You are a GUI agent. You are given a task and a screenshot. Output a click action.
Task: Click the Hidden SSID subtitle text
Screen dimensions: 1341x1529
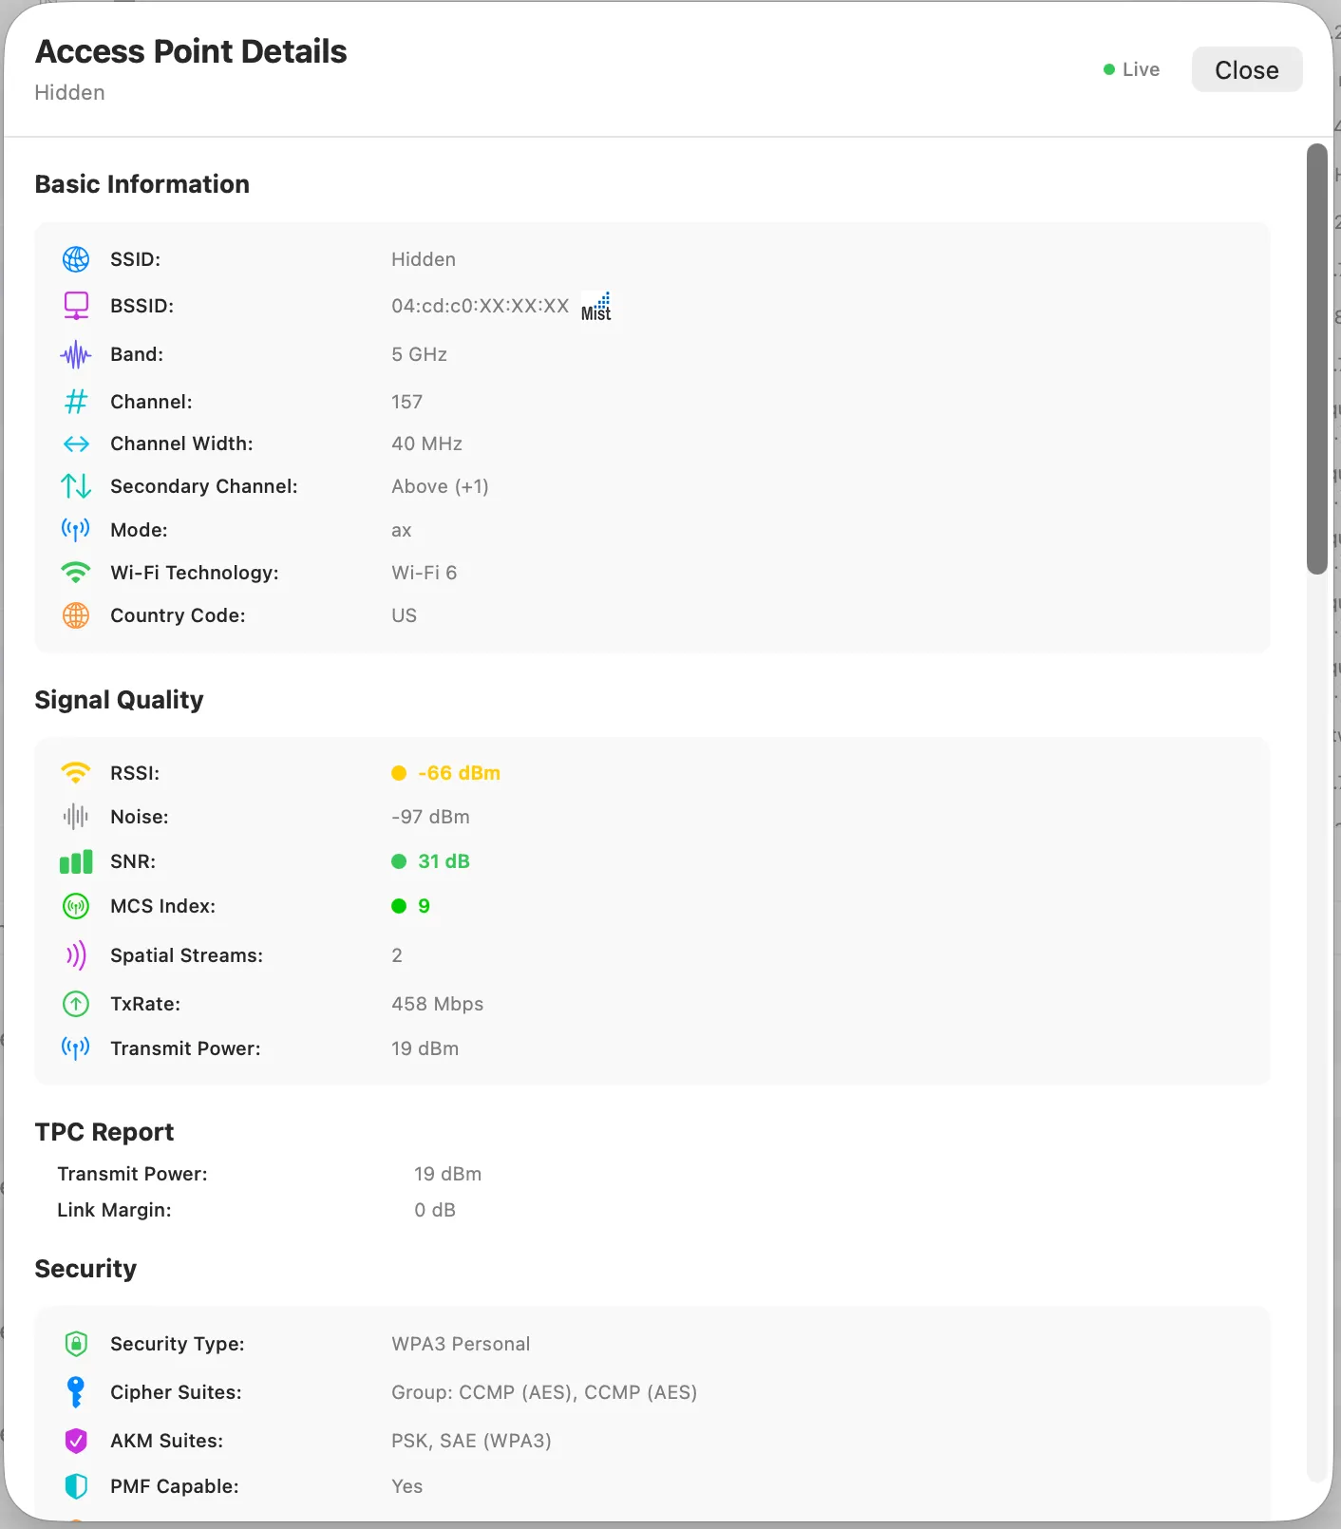69,92
